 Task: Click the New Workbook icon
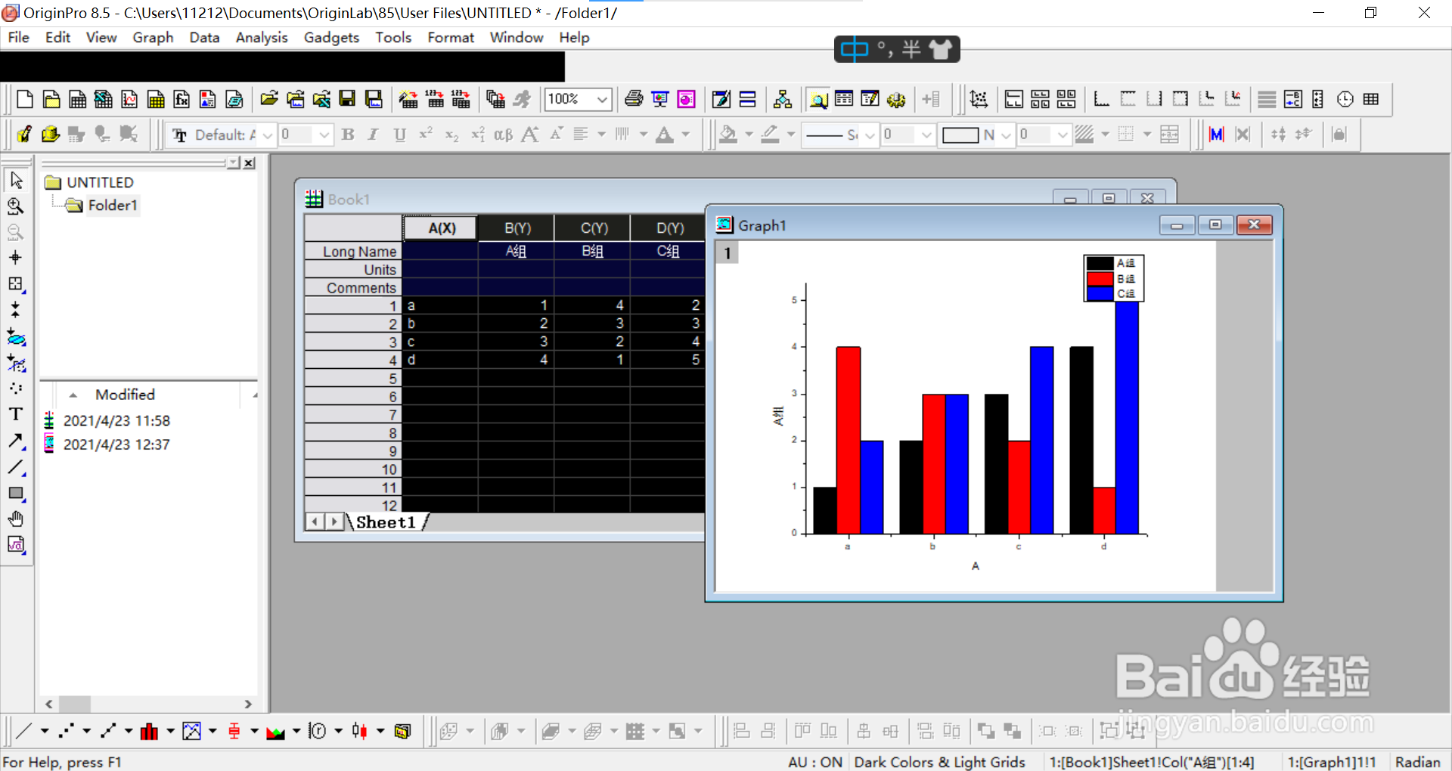coord(77,99)
